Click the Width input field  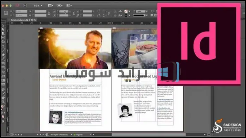(x=41, y=11)
